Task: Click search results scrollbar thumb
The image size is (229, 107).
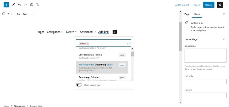Action: pos(132,54)
